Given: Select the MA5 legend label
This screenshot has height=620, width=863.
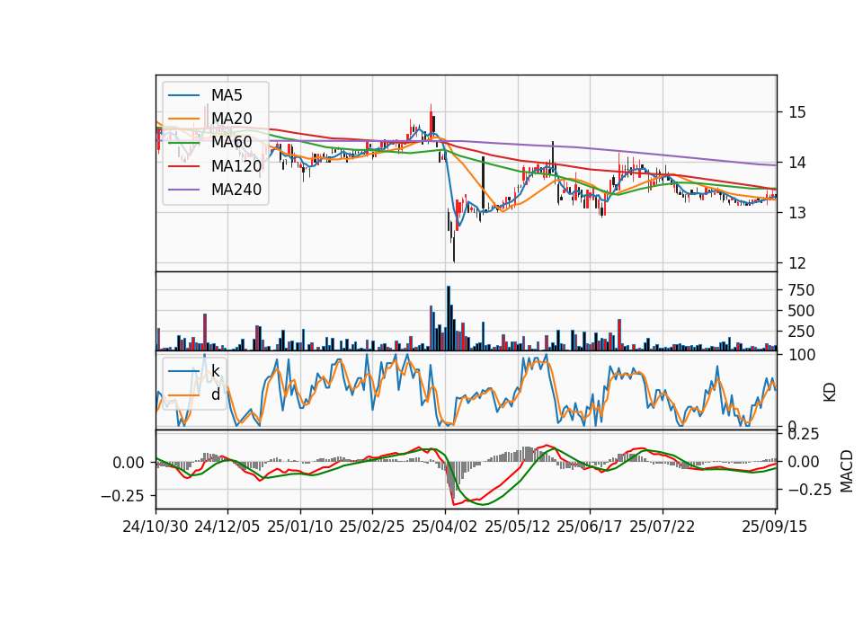Looking at the screenshot, I should click(x=227, y=95).
